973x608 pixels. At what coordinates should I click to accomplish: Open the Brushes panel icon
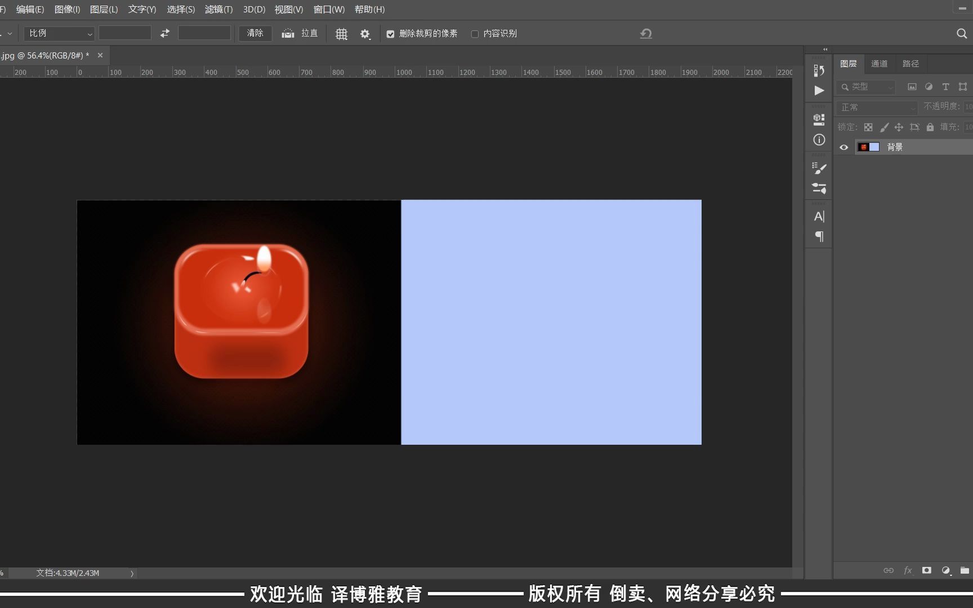(819, 168)
